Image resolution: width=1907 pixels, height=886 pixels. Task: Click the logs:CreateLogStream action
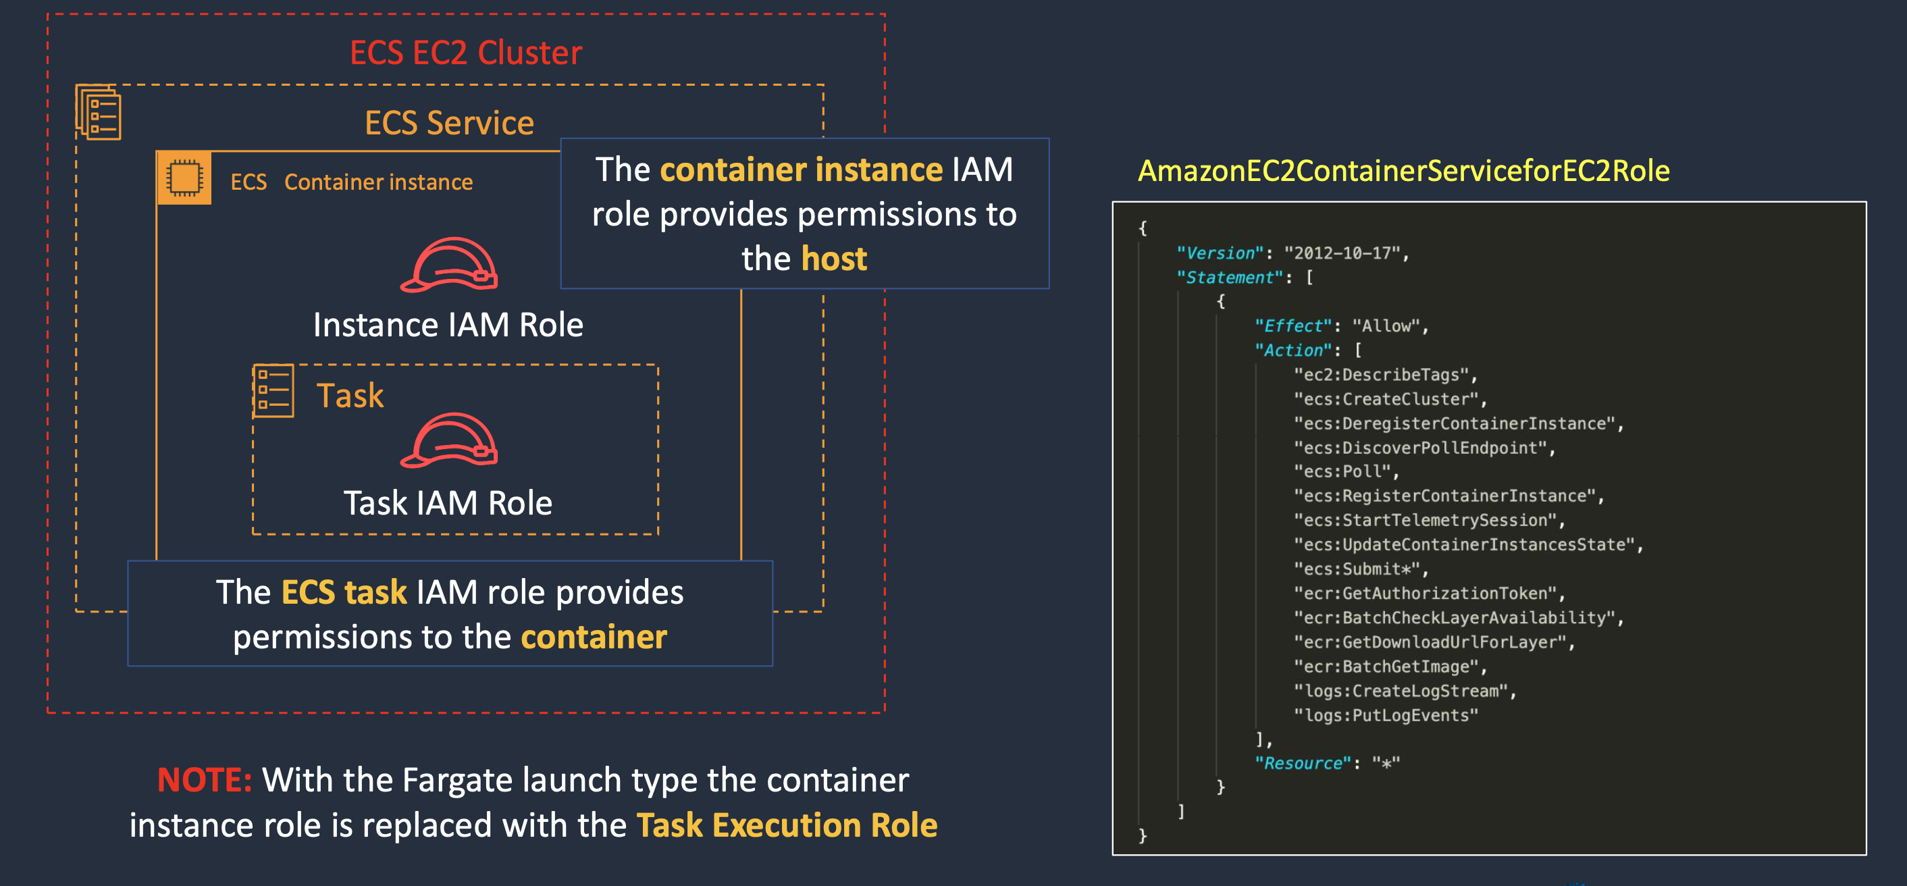pos(1405,692)
